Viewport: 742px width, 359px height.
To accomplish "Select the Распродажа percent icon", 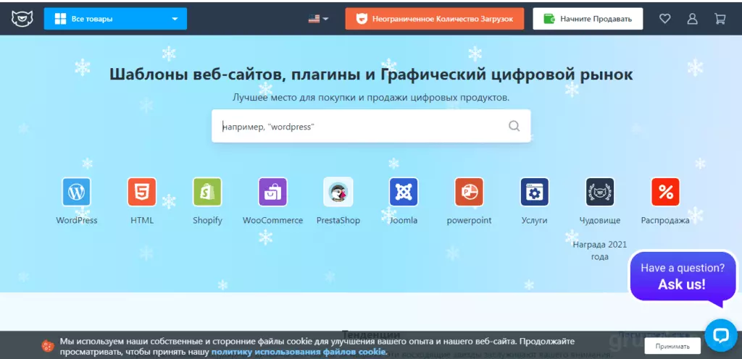I will [x=665, y=192].
